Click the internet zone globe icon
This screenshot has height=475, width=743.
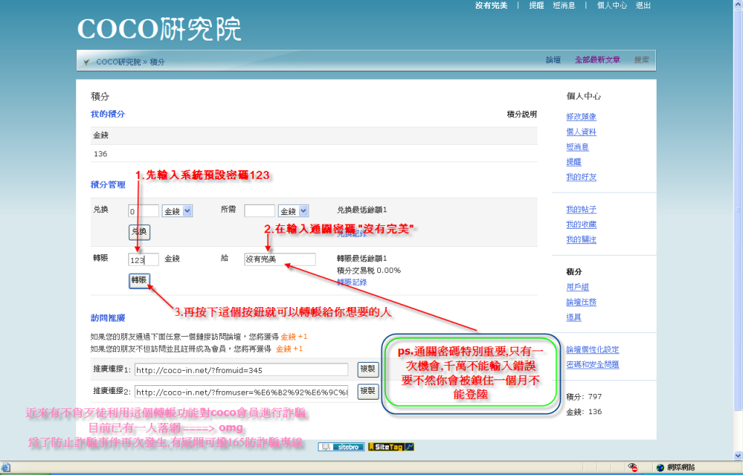pyautogui.click(x=660, y=468)
